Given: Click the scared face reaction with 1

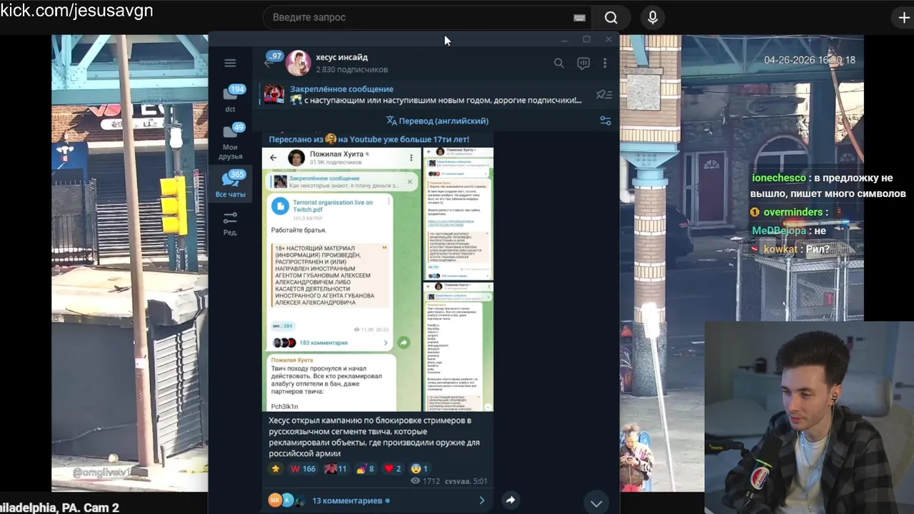Looking at the screenshot, I should coord(419,468).
